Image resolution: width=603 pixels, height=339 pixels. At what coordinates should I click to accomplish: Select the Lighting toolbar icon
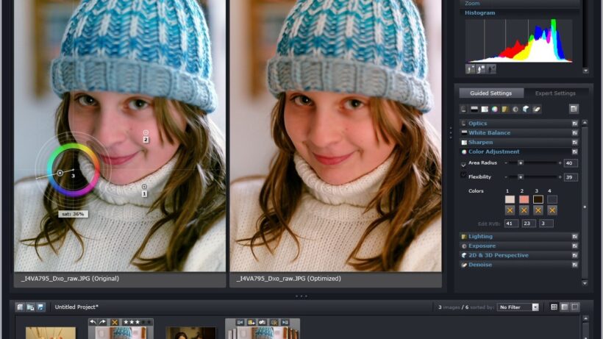pos(505,110)
